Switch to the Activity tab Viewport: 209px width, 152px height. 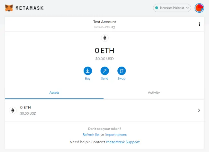(154, 92)
